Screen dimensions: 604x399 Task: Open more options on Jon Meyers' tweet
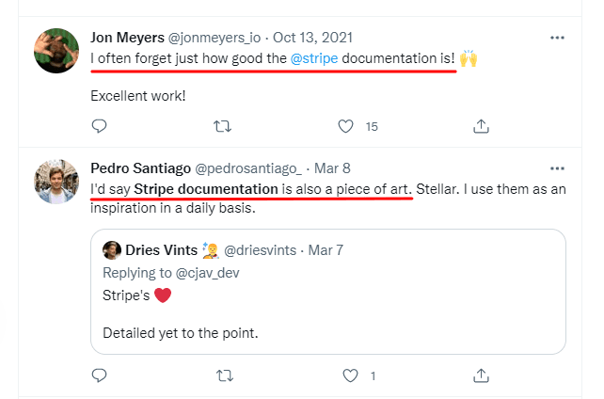pos(557,39)
